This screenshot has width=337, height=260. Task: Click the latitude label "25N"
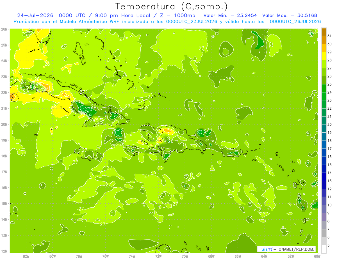pyautogui.click(x=4, y=45)
